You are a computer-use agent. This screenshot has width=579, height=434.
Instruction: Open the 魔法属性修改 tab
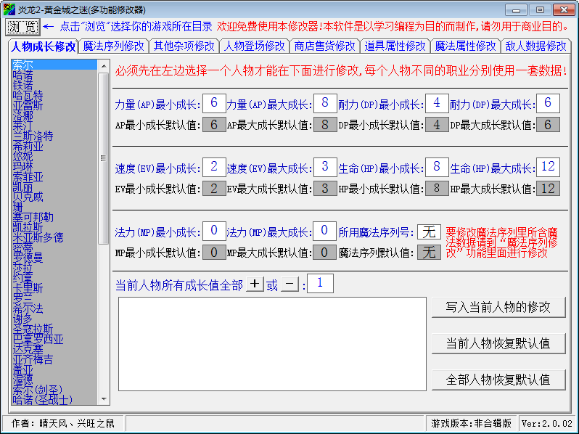tap(465, 46)
